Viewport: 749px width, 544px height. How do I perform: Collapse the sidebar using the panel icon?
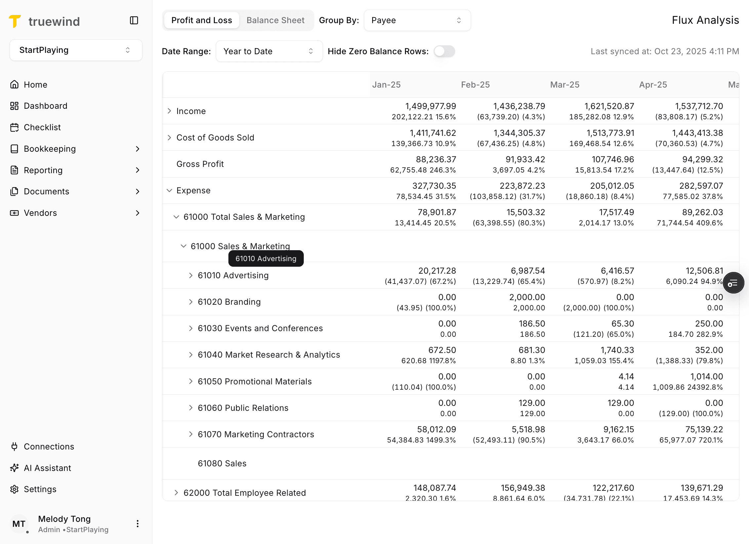(134, 20)
